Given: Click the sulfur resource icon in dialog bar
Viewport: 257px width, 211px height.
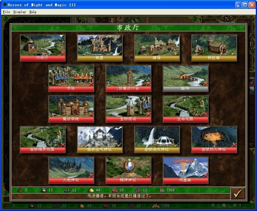Looking at the screenshot, I should (91, 191).
